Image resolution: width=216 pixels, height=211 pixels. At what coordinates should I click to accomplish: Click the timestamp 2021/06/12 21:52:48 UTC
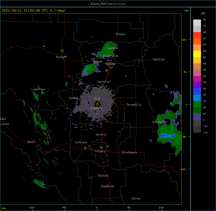coord(25,11)
